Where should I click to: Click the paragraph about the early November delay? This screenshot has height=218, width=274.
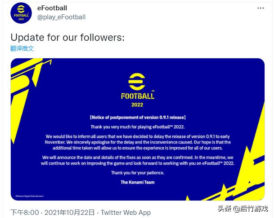pos(137,142)
